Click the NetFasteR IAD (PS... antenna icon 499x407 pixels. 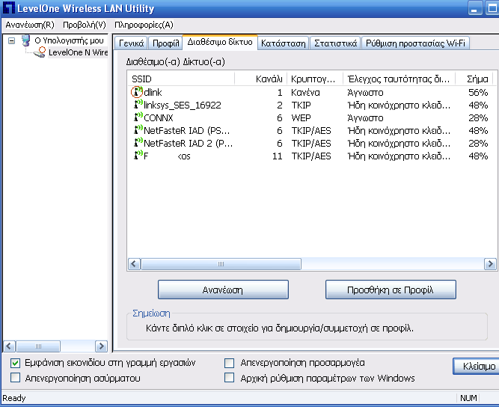point(138,130)
